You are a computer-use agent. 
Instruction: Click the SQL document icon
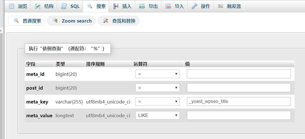coord(64,6)
